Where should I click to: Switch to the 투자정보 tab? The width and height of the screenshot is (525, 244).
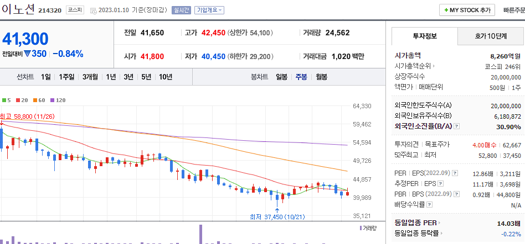click(x=425, y=36)
